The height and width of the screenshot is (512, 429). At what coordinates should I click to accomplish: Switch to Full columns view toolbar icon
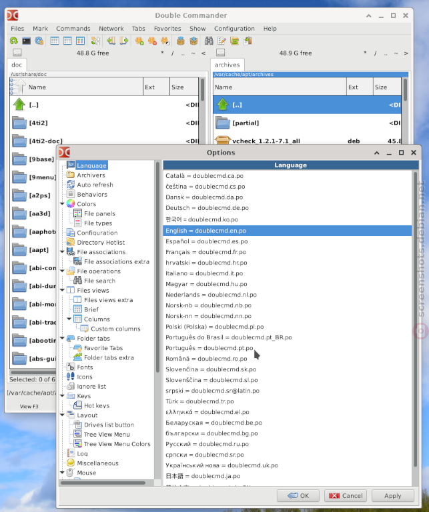click(67, 41)
